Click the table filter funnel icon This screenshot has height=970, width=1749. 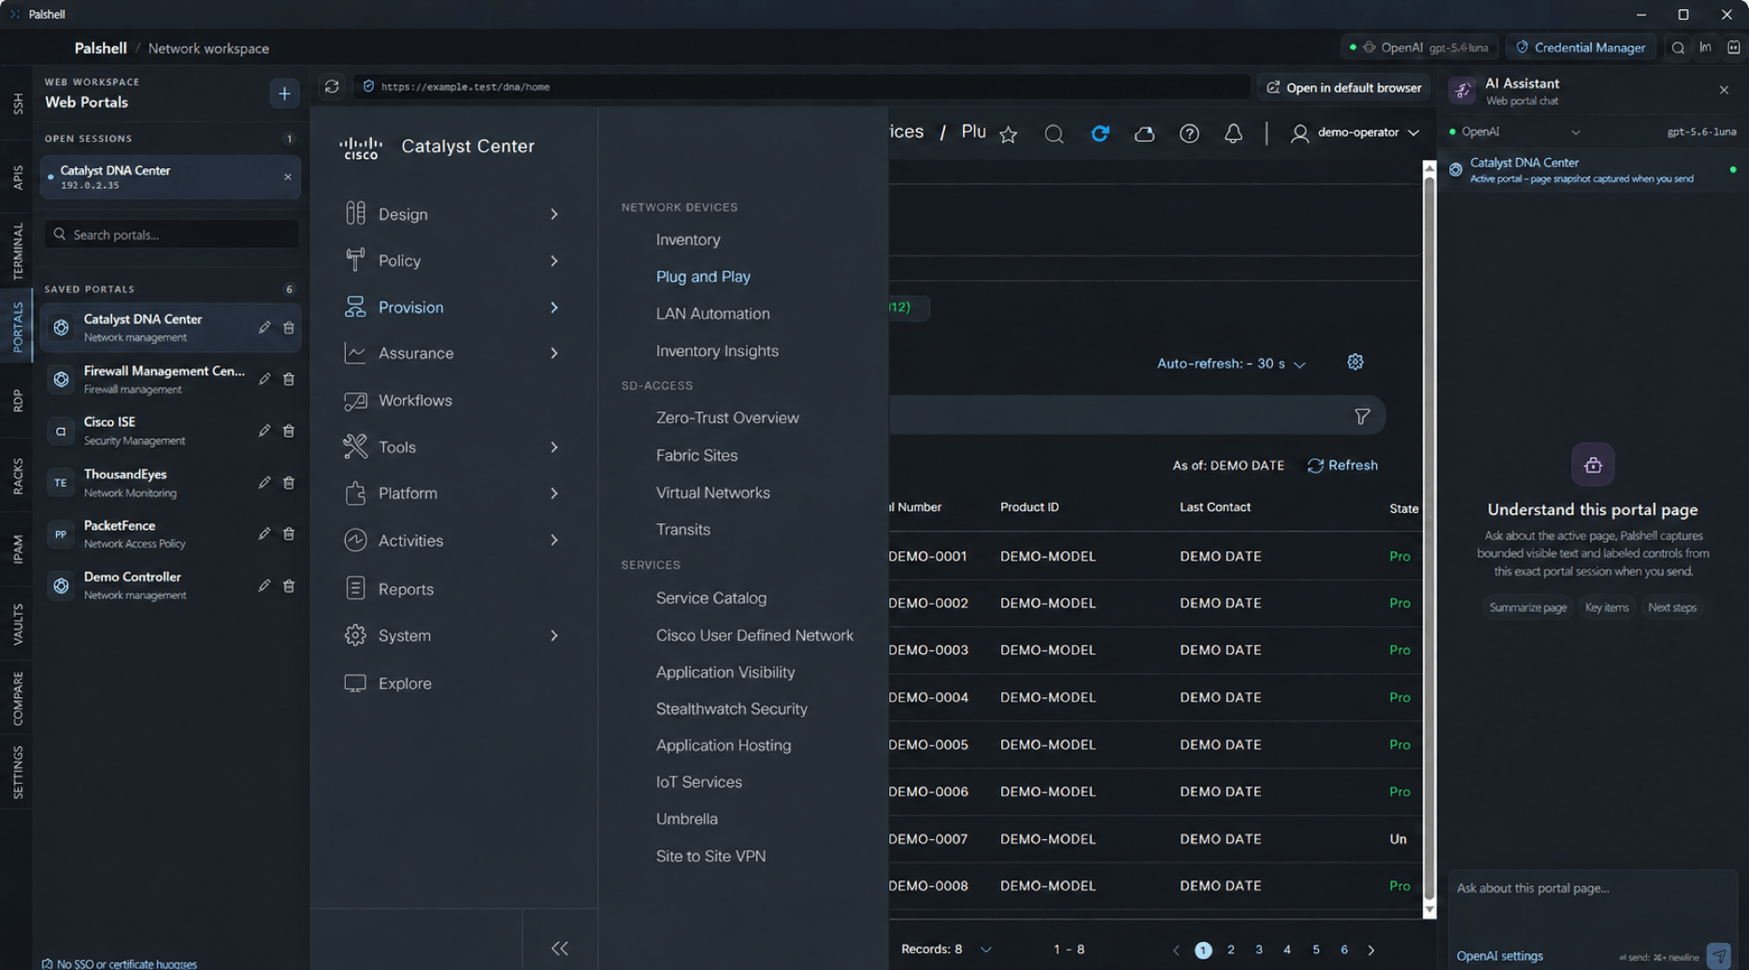[1362, 417]
